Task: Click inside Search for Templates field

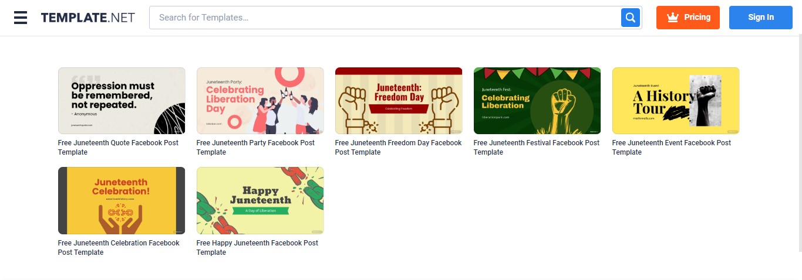Action: [x=385, y=18]
